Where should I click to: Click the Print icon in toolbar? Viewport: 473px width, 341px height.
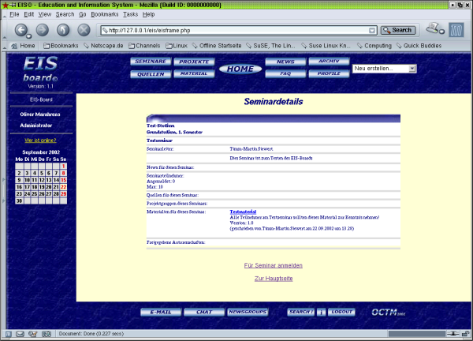pyautogui.click(x=434, y=29)
